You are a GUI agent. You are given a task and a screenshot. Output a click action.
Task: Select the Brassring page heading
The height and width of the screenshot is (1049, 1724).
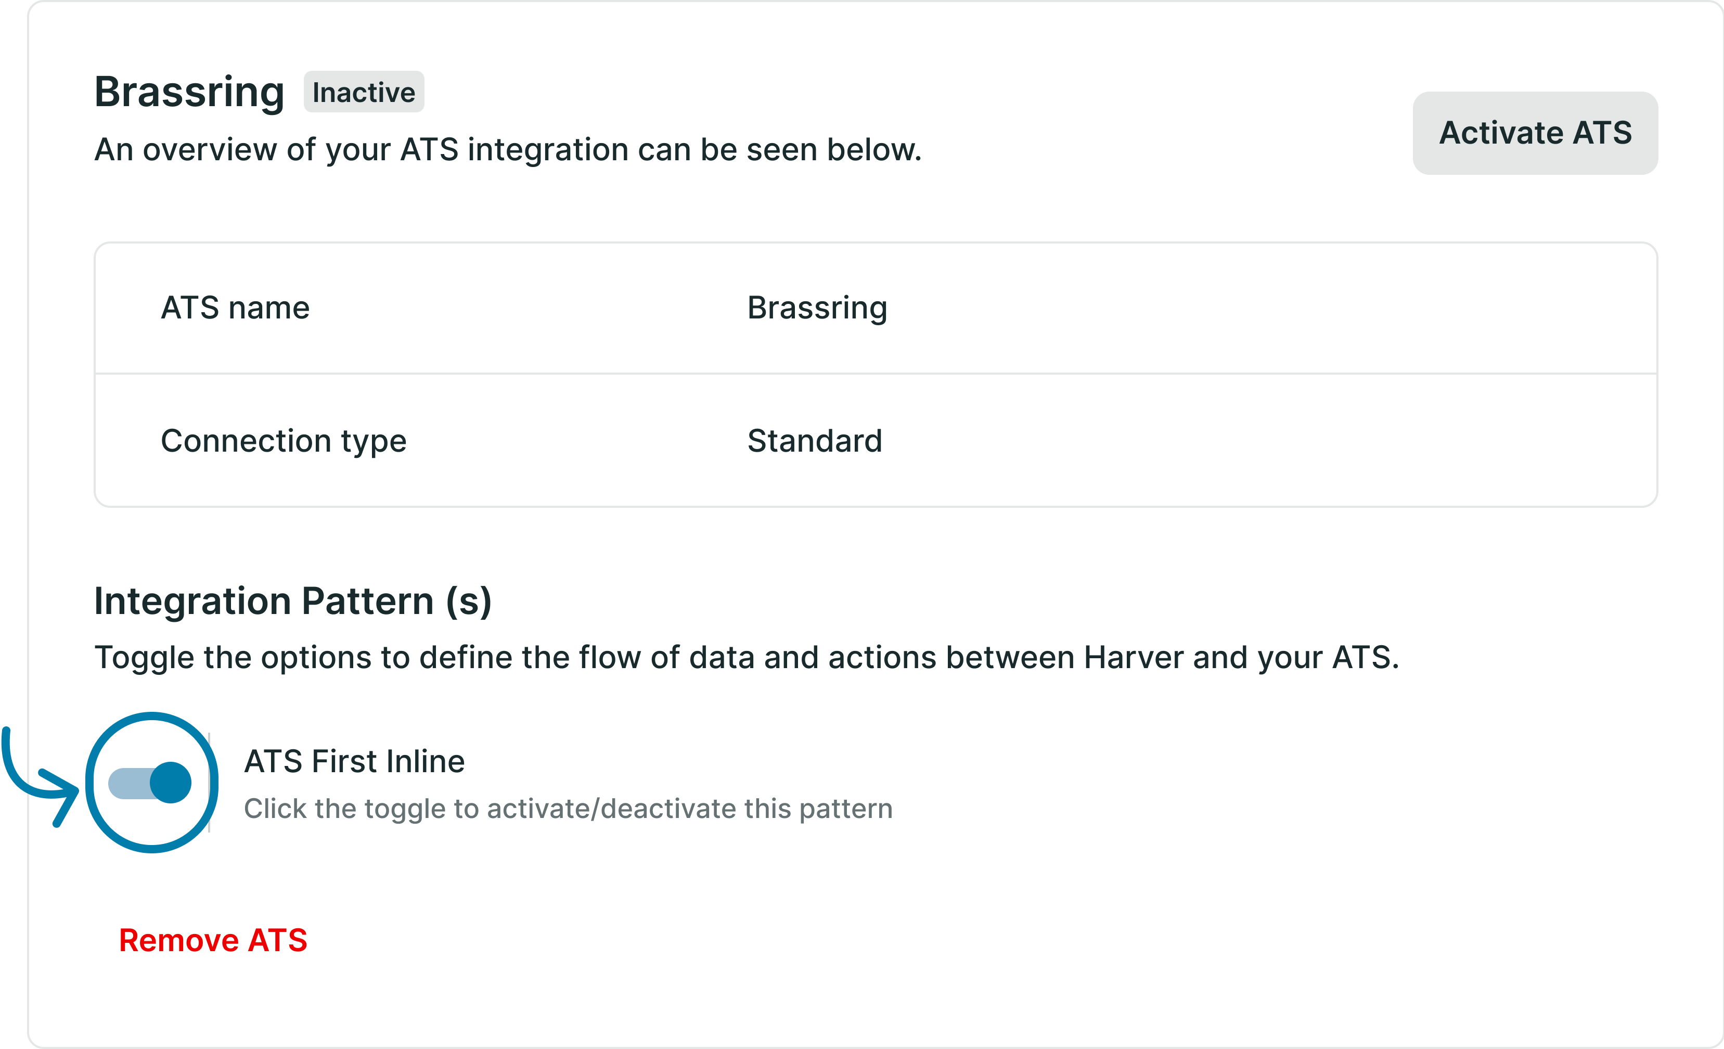pyautogui.click(x=189, y=92)
